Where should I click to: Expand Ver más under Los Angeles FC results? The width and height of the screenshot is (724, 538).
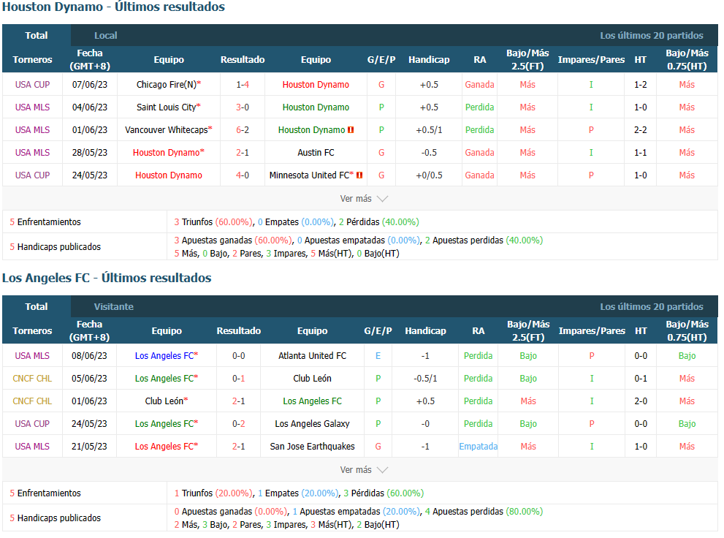click(x=364, y=469)
